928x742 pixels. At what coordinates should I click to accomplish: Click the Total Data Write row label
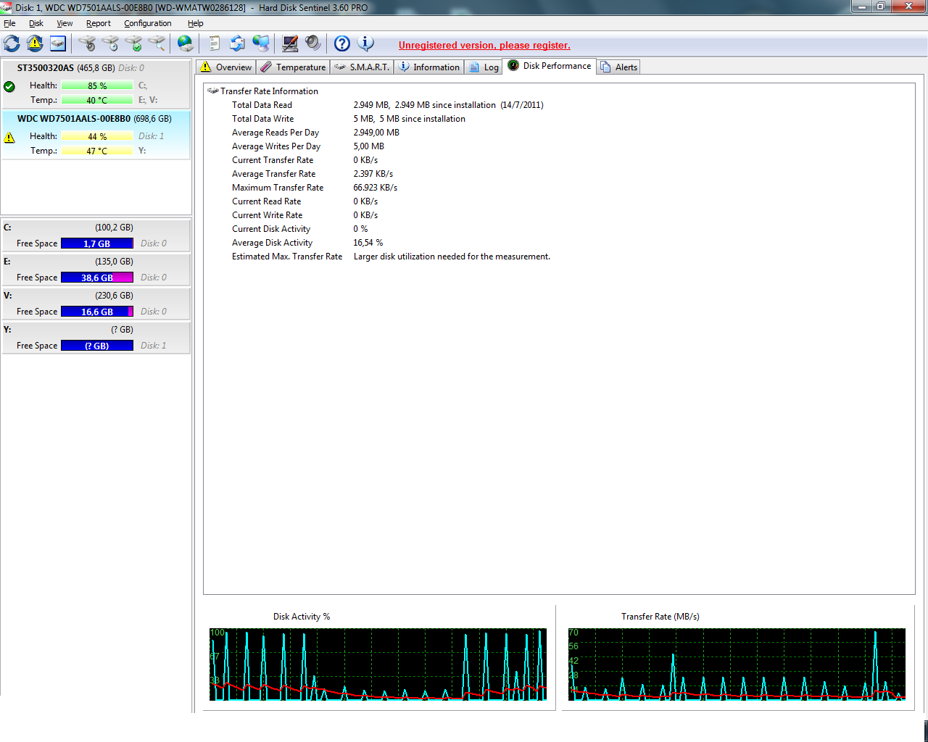click(262, 119)
